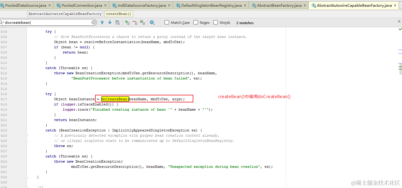Click the "Unexpected exception during bean creation" string

point(213,167)
